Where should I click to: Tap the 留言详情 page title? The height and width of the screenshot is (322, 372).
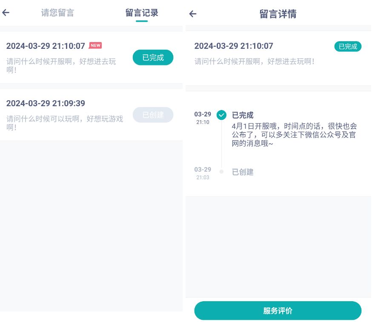pos(278,14)
